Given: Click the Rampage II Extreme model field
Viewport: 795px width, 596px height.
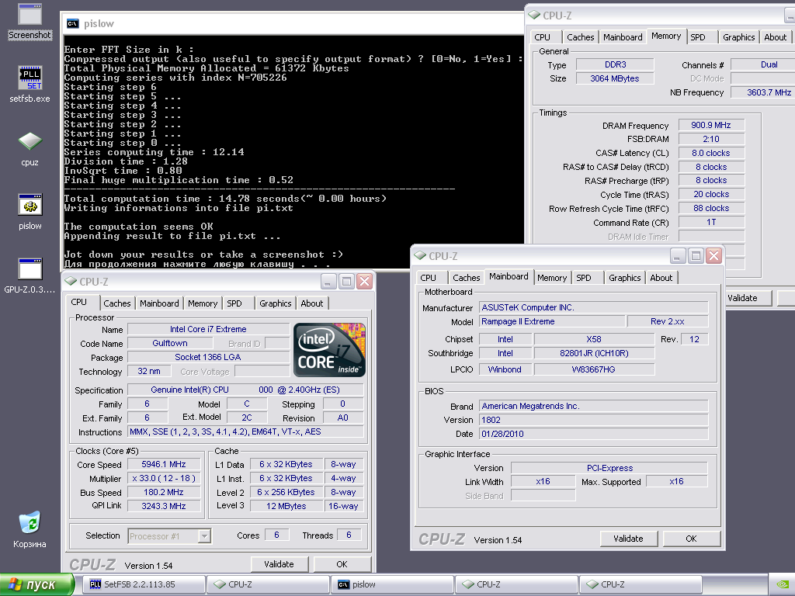Looking at the screenshot, I should tap(552, 321).
